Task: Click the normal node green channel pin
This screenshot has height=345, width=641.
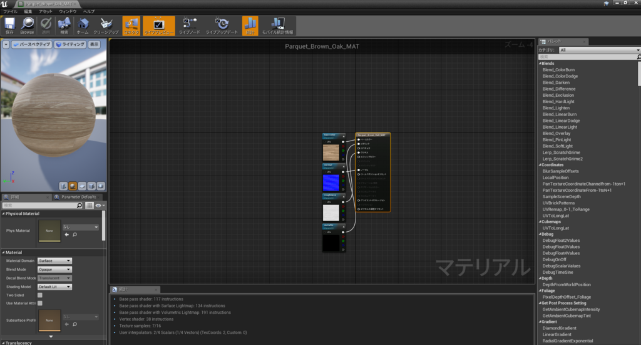Action: tap(343, 181)
